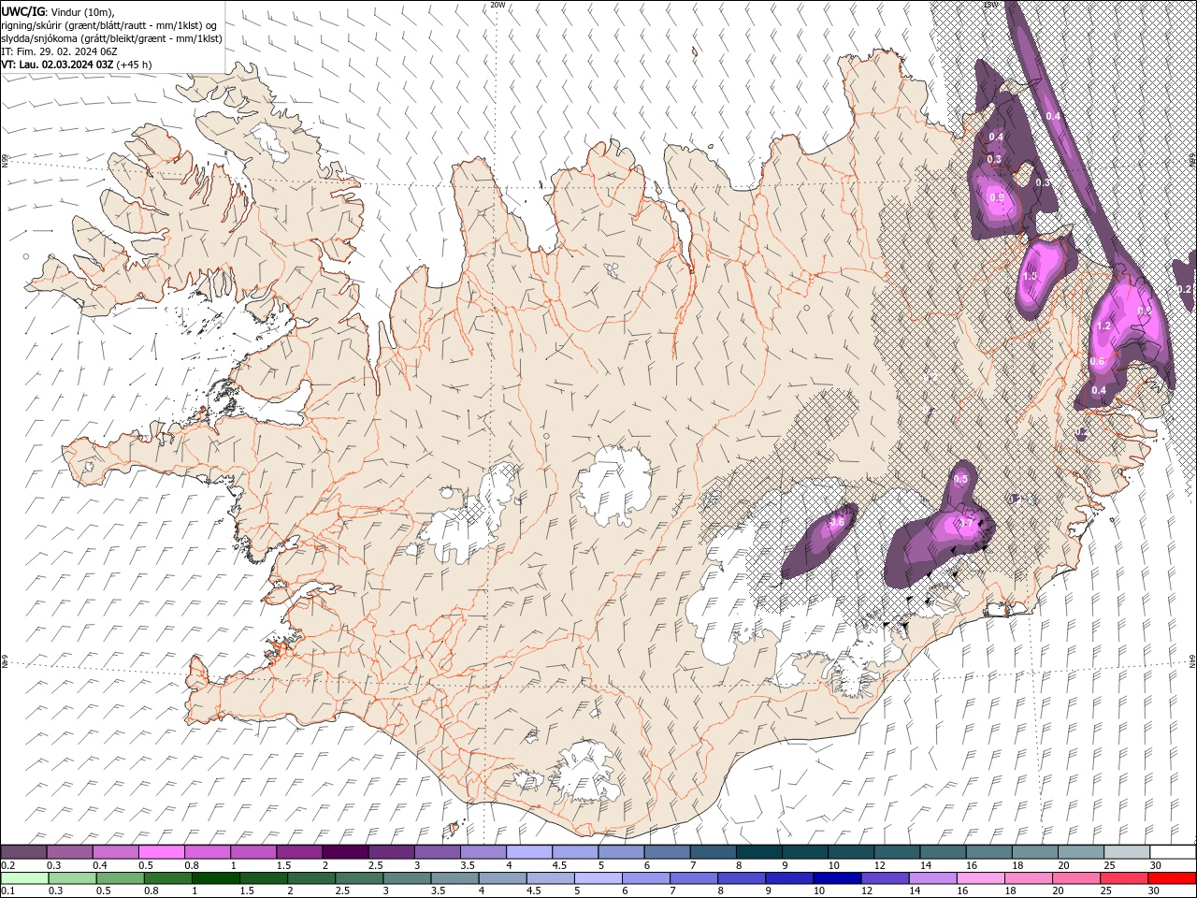The height and width of the screenshot is (898, 1197).
Task: Click the '0.1' label in the lower legend row
Action: 7,891
